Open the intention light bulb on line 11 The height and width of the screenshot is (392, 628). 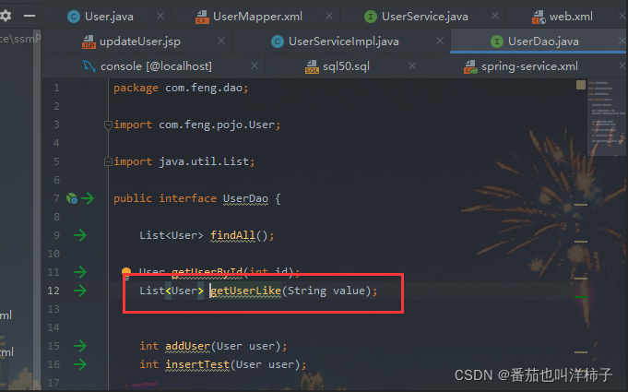(126, 274)
